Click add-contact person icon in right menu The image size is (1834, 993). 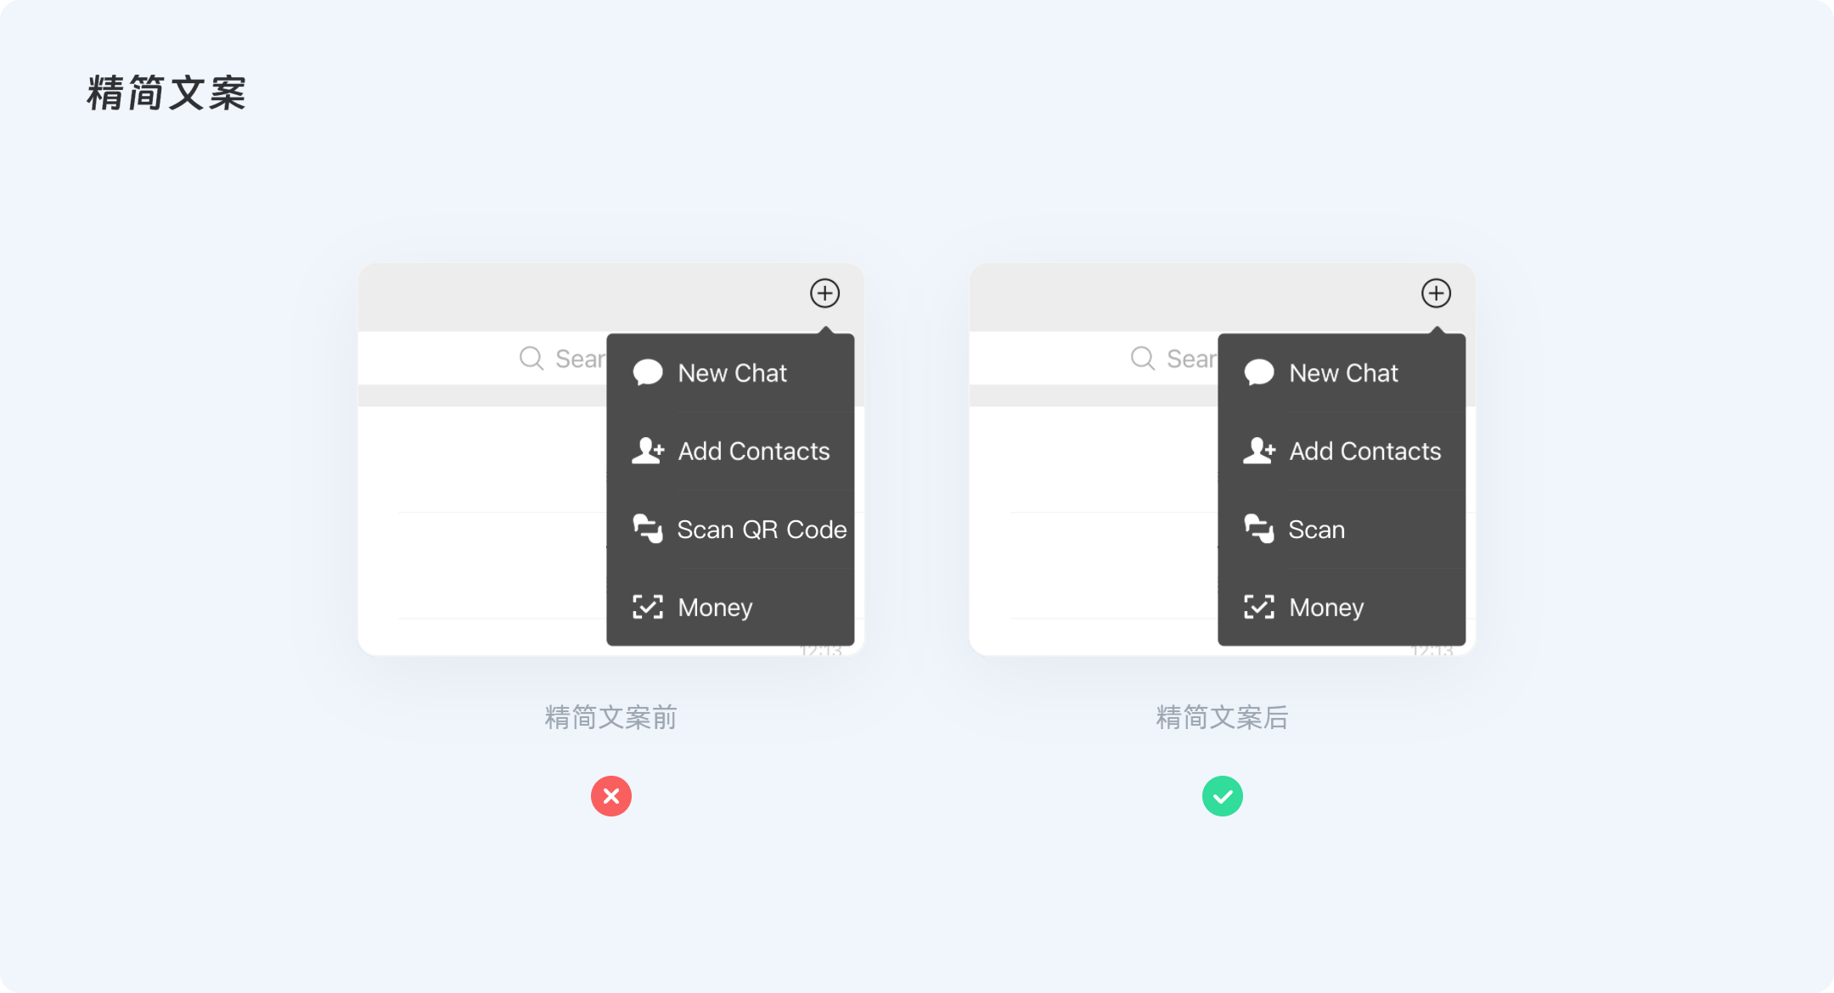[x=1259, y=451]
